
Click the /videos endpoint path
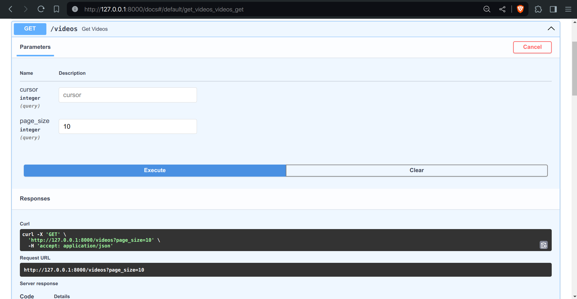pyautogui.click(x=64, y=29)
